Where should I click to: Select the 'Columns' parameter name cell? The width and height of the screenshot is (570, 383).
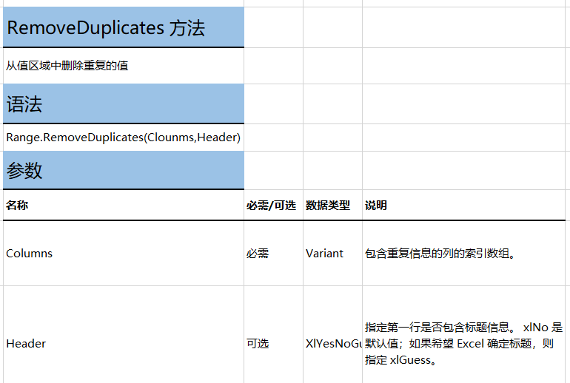(124, 253)
